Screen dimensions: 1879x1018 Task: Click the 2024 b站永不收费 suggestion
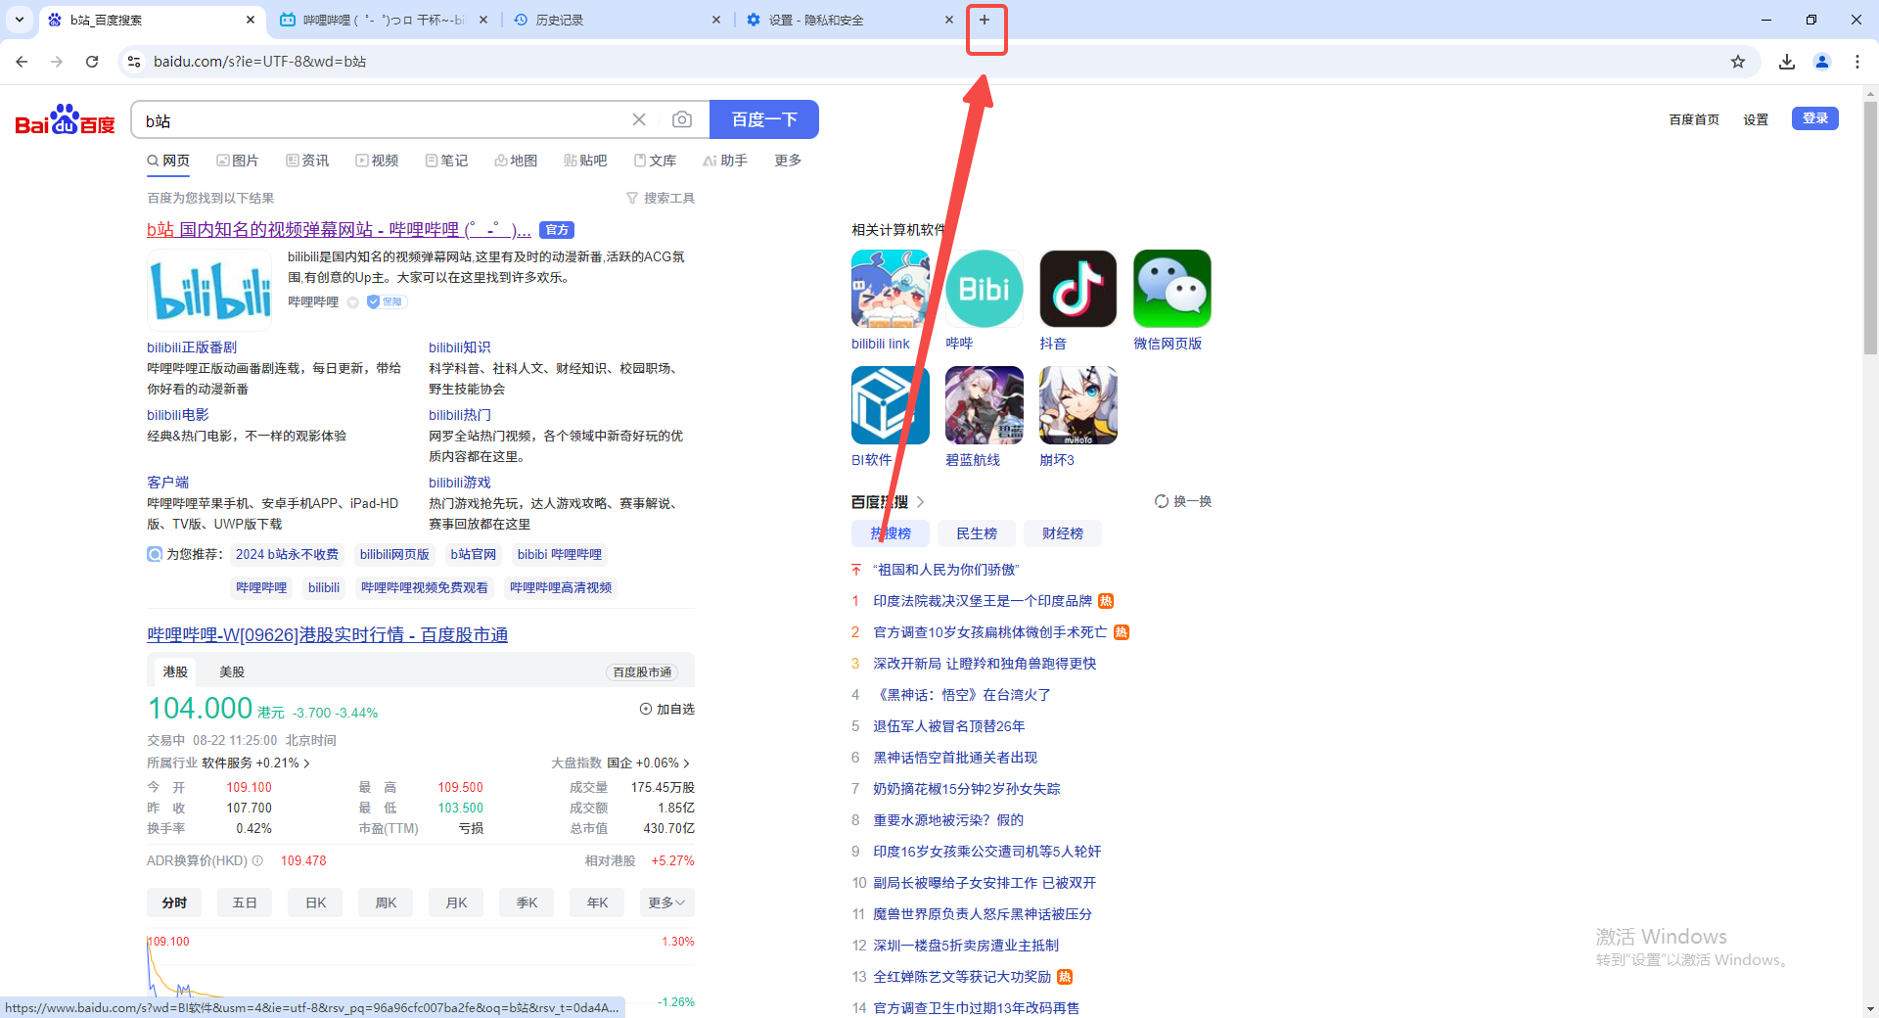coord(287,555)
